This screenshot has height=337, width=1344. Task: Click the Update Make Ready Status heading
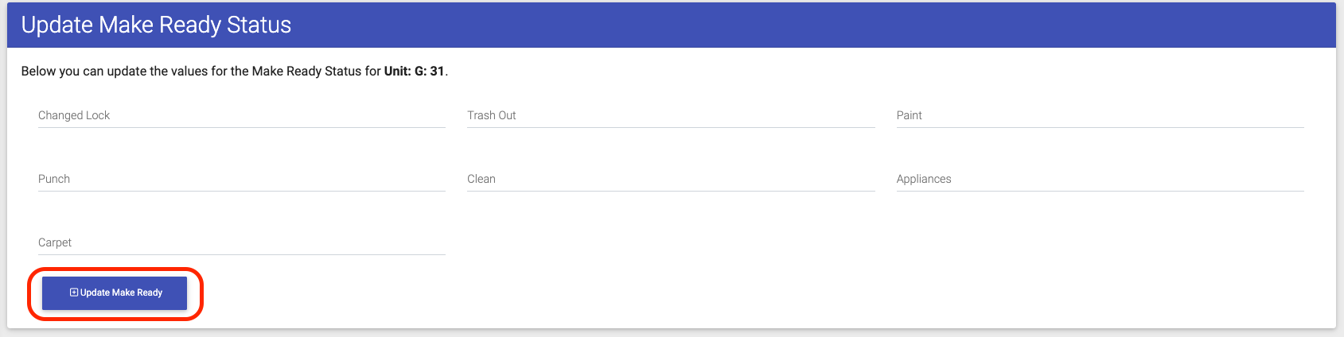[x=156, y=25]
